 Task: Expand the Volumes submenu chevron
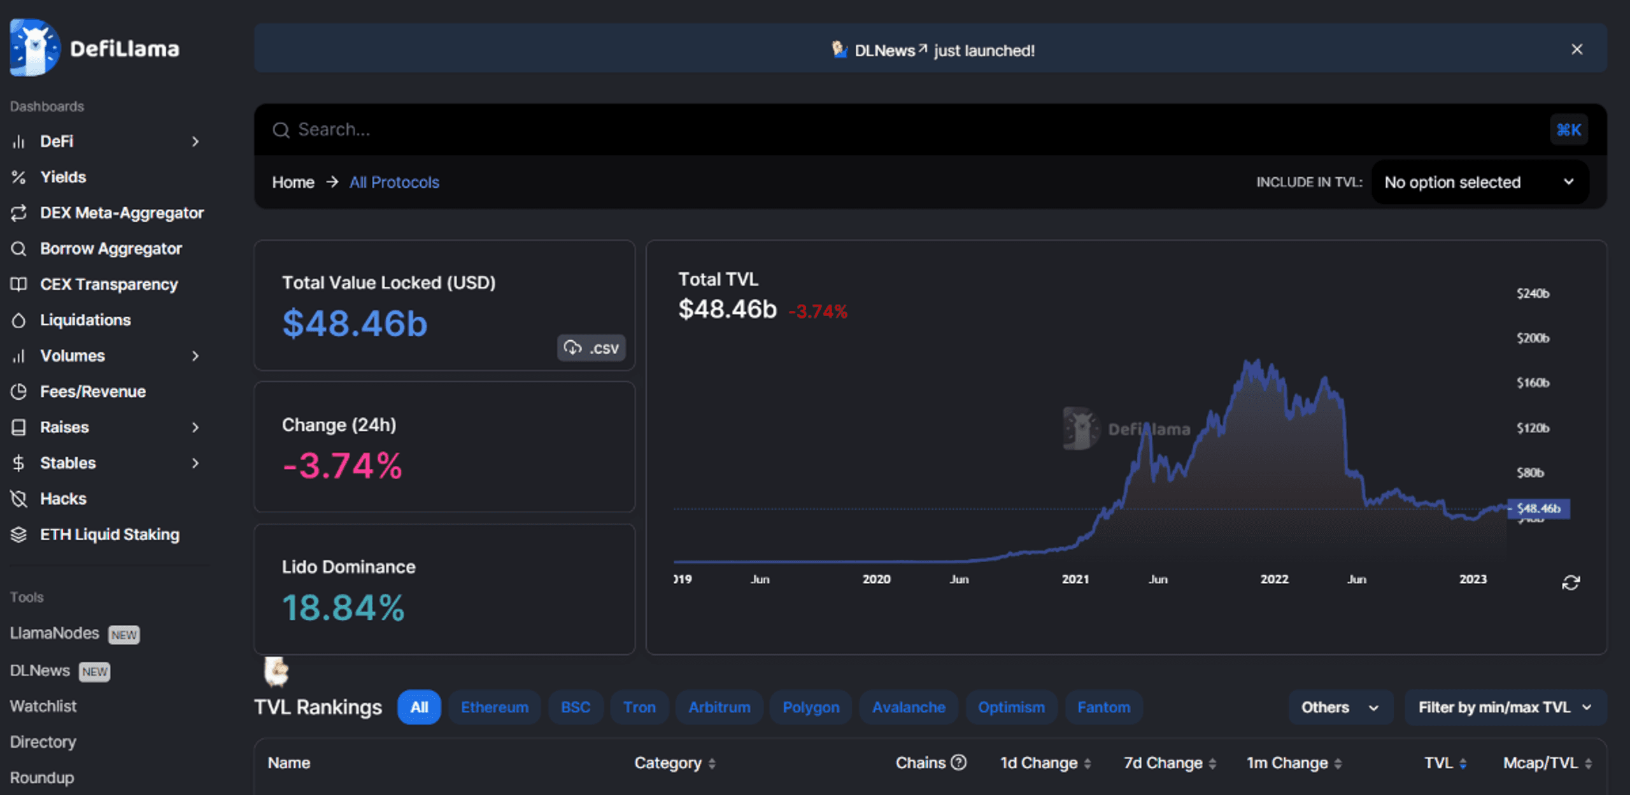click(x=195, y=355)
